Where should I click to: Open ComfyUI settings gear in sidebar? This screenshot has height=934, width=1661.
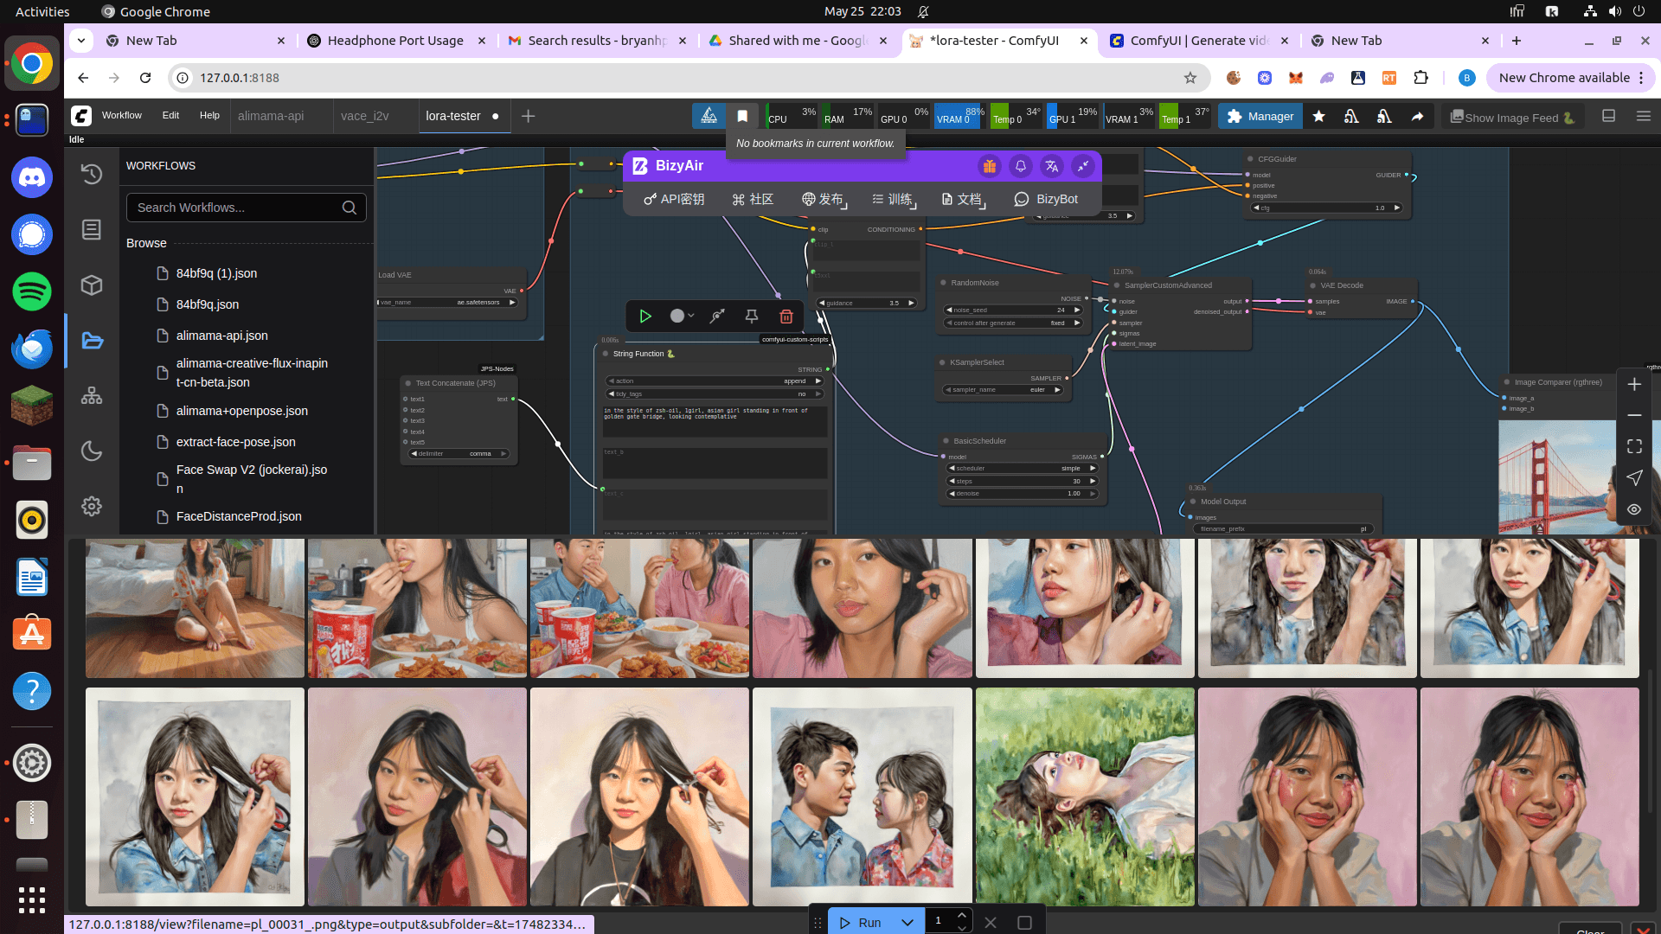[x=92, y=506]
